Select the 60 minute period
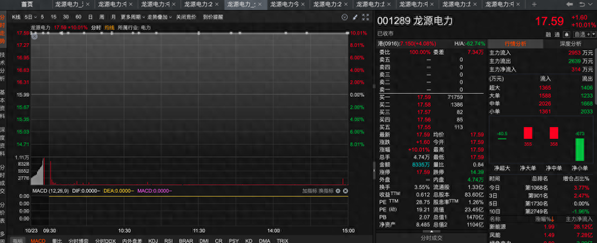This screenshot has height=243, width=597. [79, 17]
